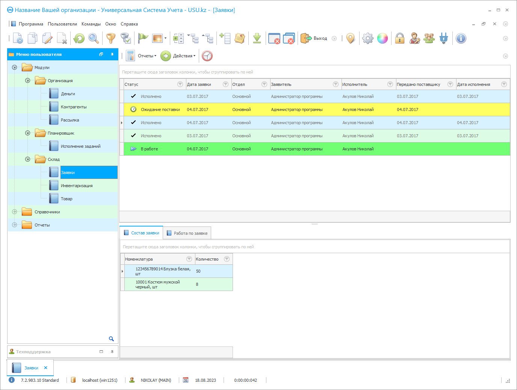Click the blue info icon in the toolbar
Image resolution: width=517 pixels, height=390 pixels.
click(461, 38)
